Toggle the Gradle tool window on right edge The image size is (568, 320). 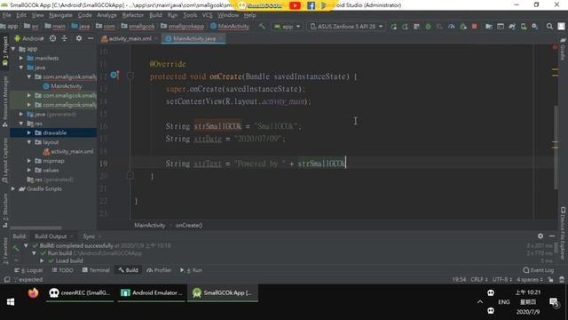click(x=563, y=49)
